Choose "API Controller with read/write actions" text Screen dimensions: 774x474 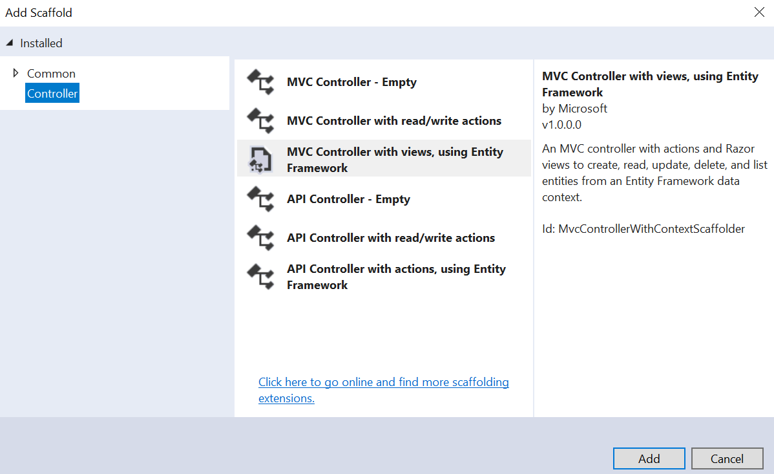click(390, 238)
